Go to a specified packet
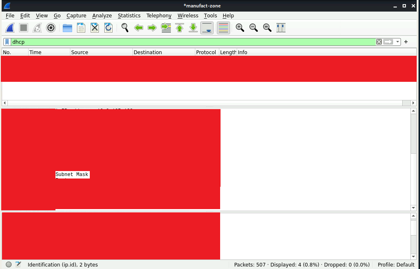 click(166, 28)
